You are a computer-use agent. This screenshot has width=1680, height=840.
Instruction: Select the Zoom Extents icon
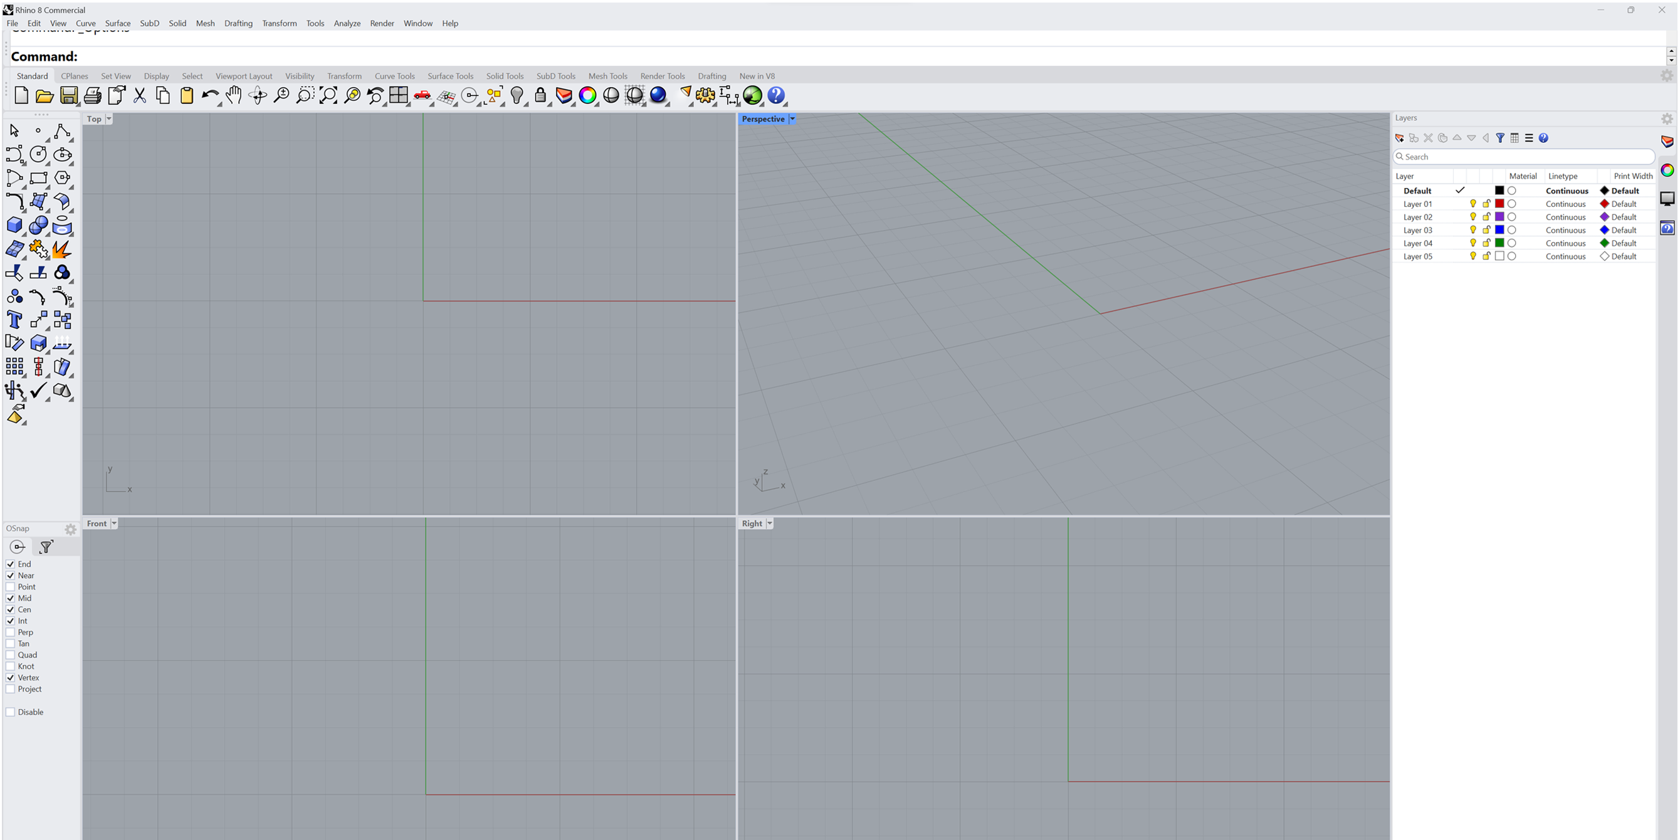tap(328, 96)
